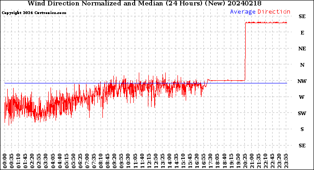Click the 'SE' label just above 'E'

click(302, 16)
